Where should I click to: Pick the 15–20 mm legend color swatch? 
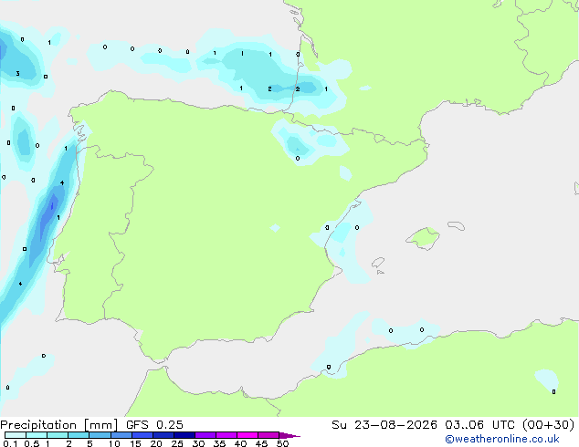tap(142, 435)
